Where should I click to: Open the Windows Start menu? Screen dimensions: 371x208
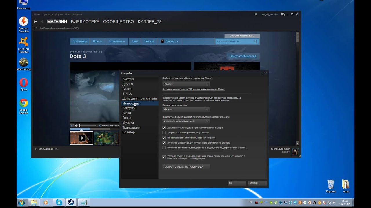(21, 203)
